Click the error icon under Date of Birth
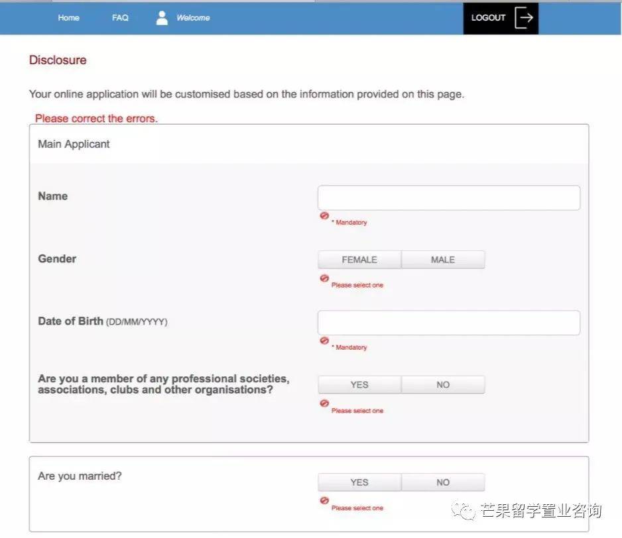The height and width of the screenshot is (538, 622). (324, 341)
